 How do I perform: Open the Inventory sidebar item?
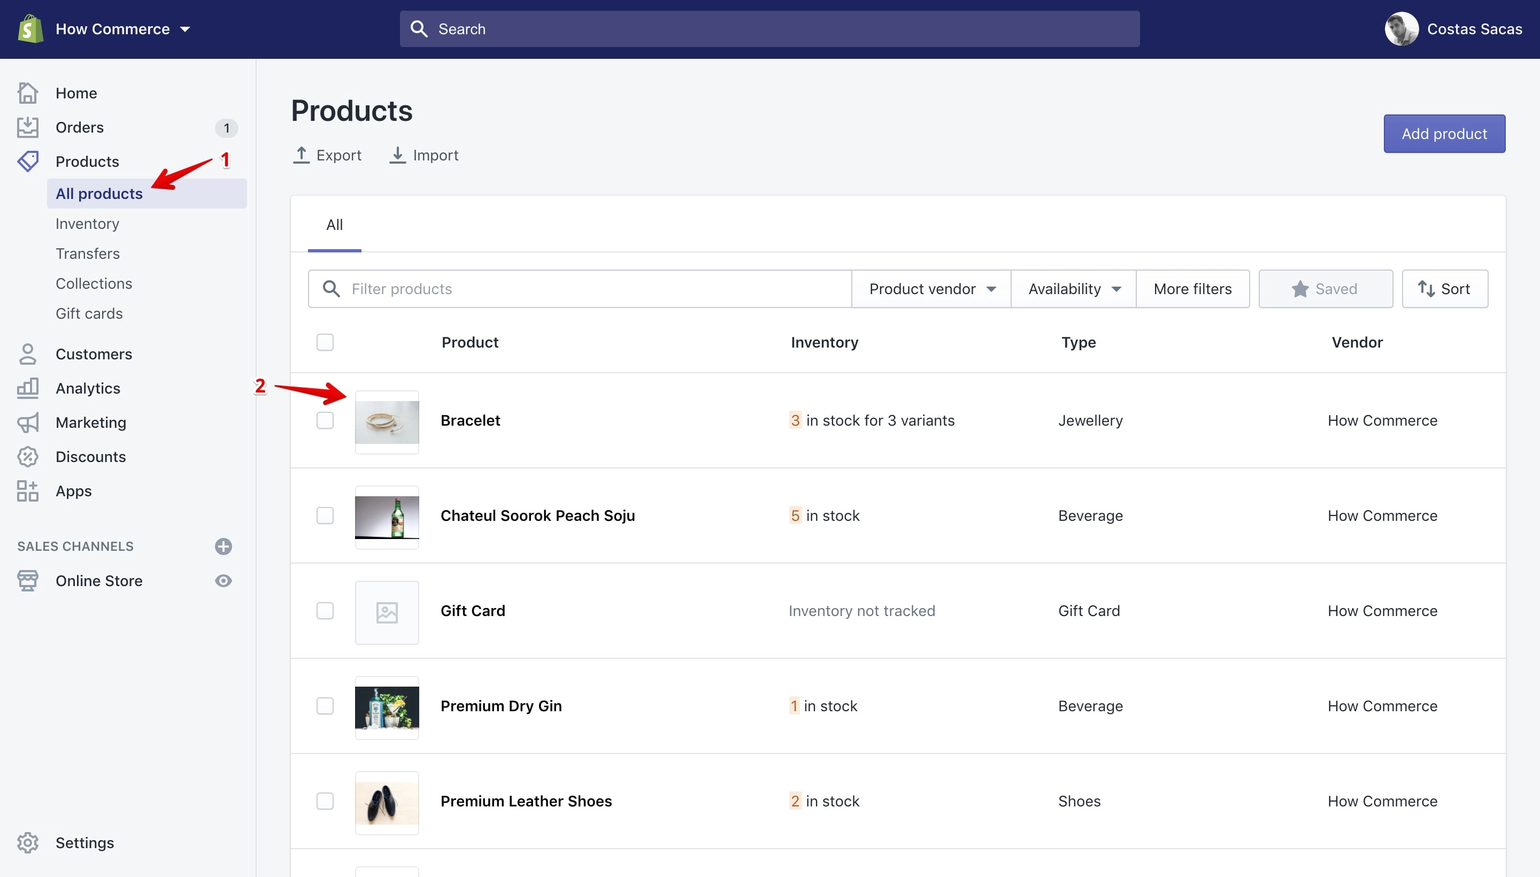point(87,224)
